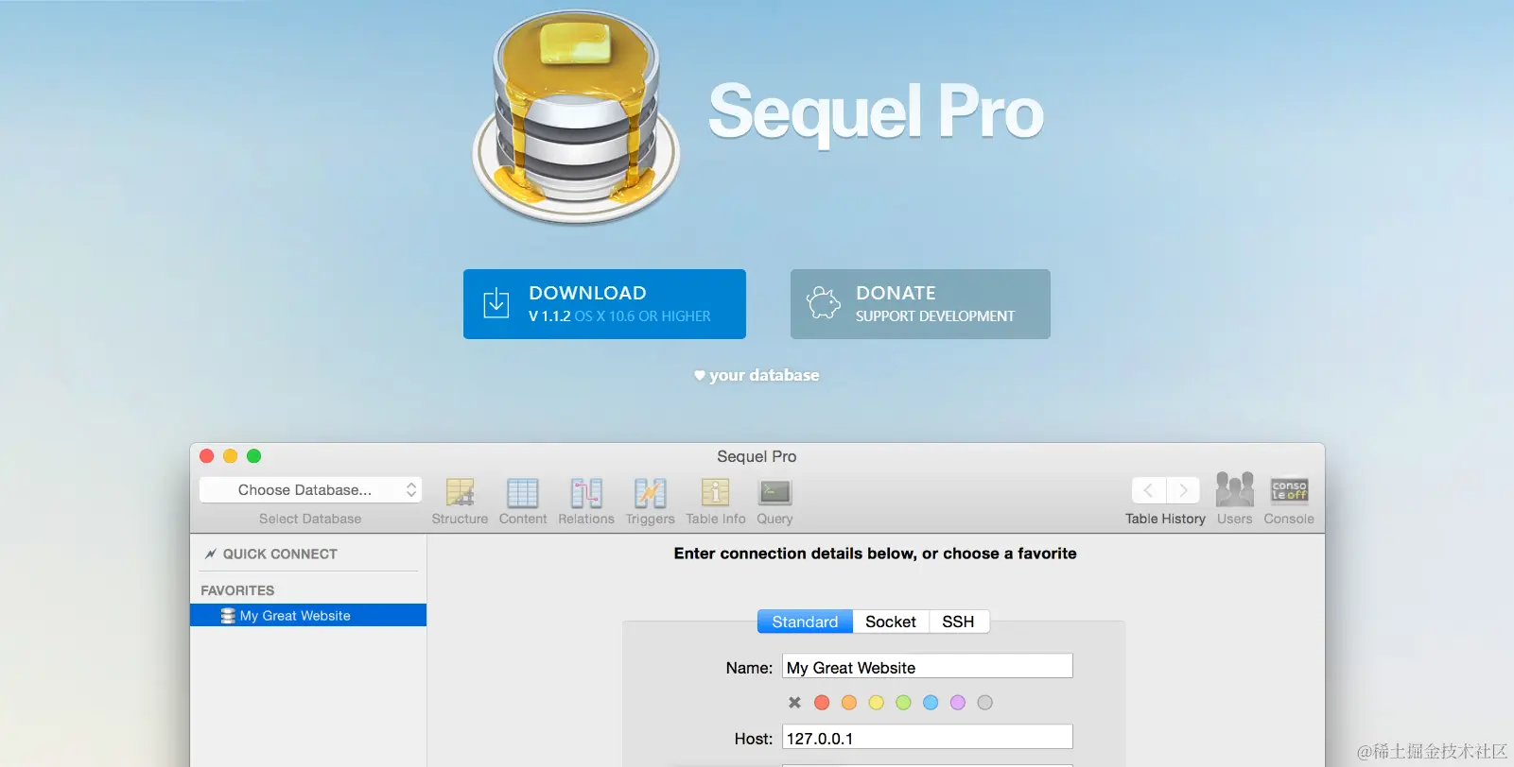
Task: Click the piggy bank donate icon
Action: [823, 303]
